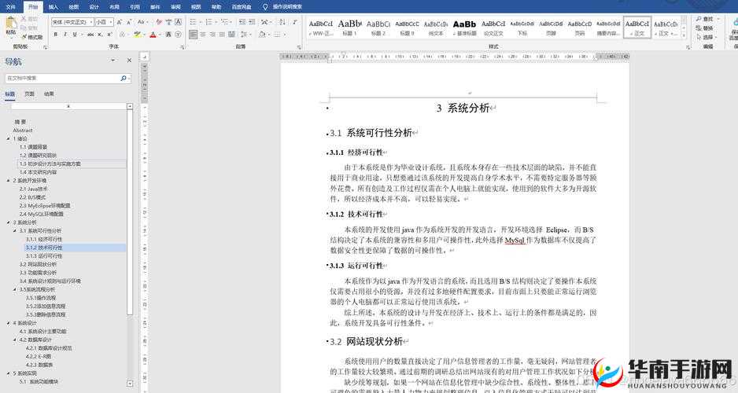Image resolution: width=738 pixels, height=393 pixels.
Task: Toggle Show/Hide paragraph marks
Action: [x=294, y=22]
